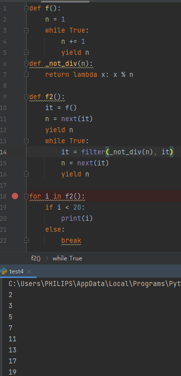Place cursor at end of line 14 code
The height and width of the screenshot is (376, 181).
173,152
